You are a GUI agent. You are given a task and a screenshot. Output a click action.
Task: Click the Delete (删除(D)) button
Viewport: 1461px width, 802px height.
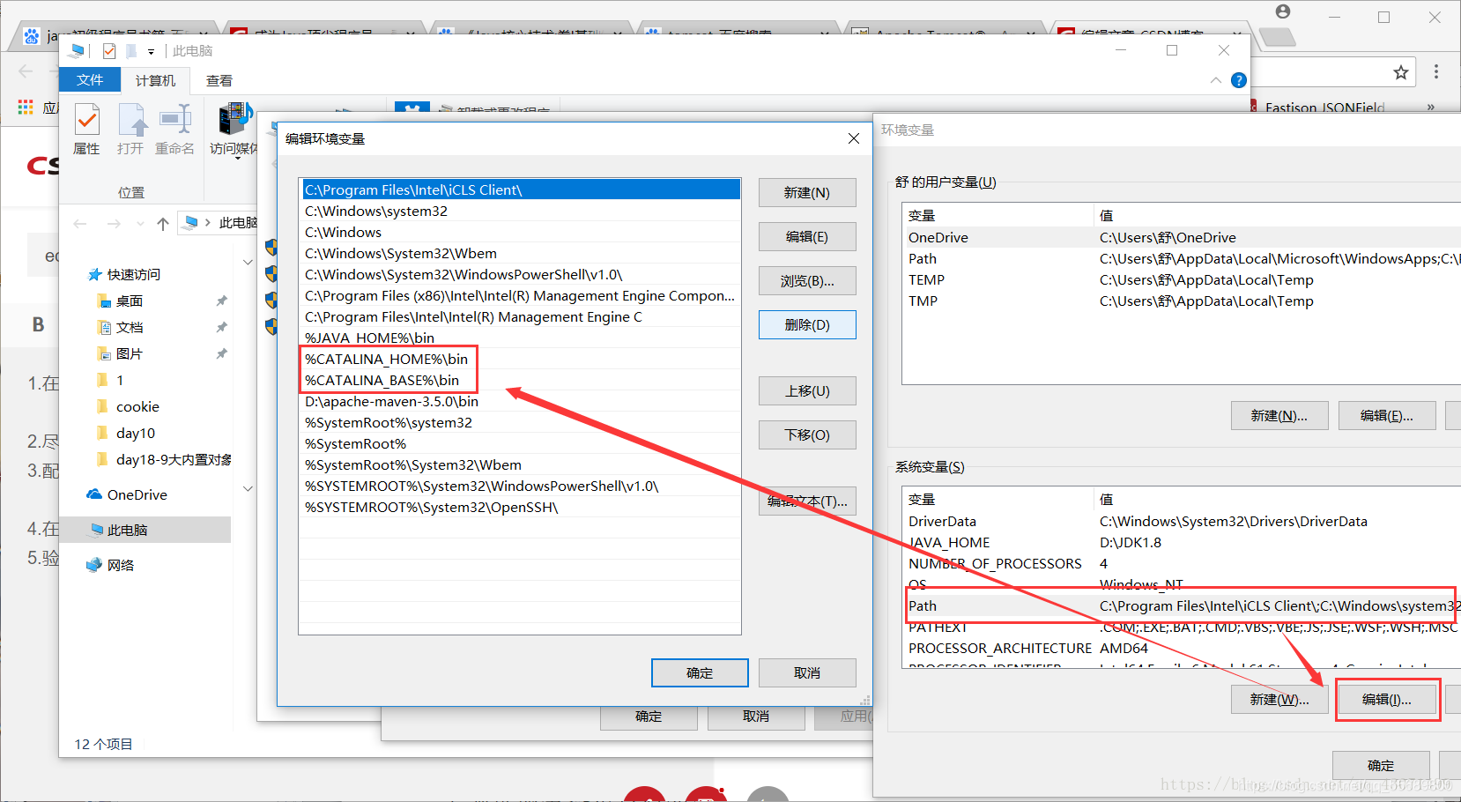click(x=807, y=325)
